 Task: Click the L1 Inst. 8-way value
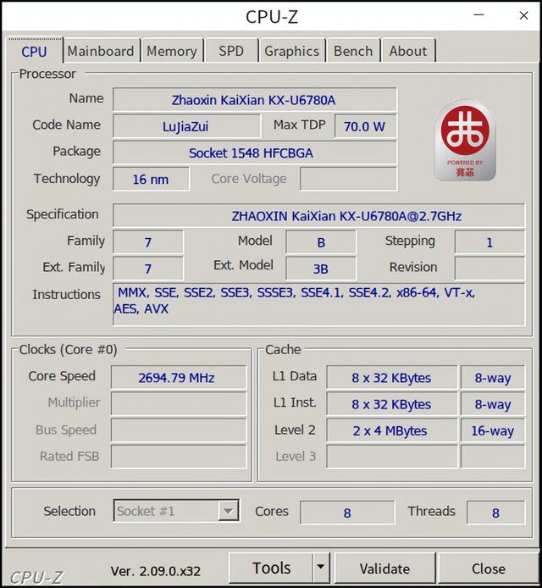(493, 403)
